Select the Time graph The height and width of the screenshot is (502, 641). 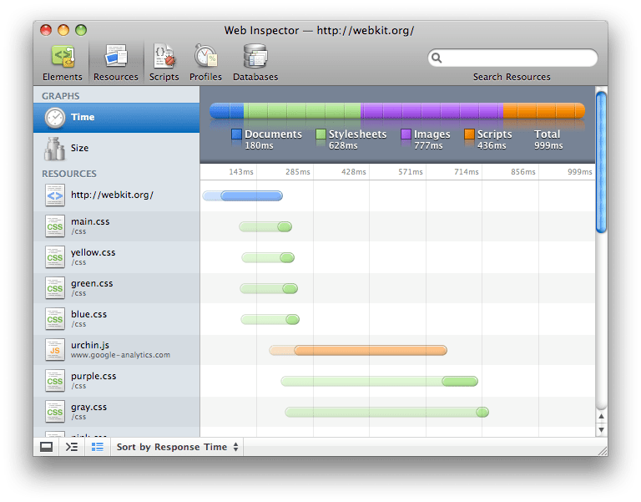tap(117, 117)
